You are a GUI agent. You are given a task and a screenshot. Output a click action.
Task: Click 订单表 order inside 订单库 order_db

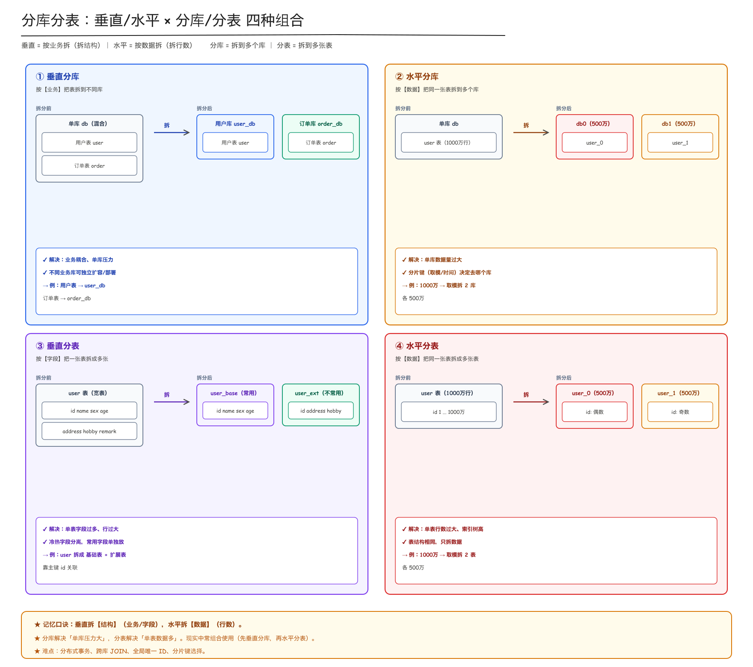[x=321, y=142]
